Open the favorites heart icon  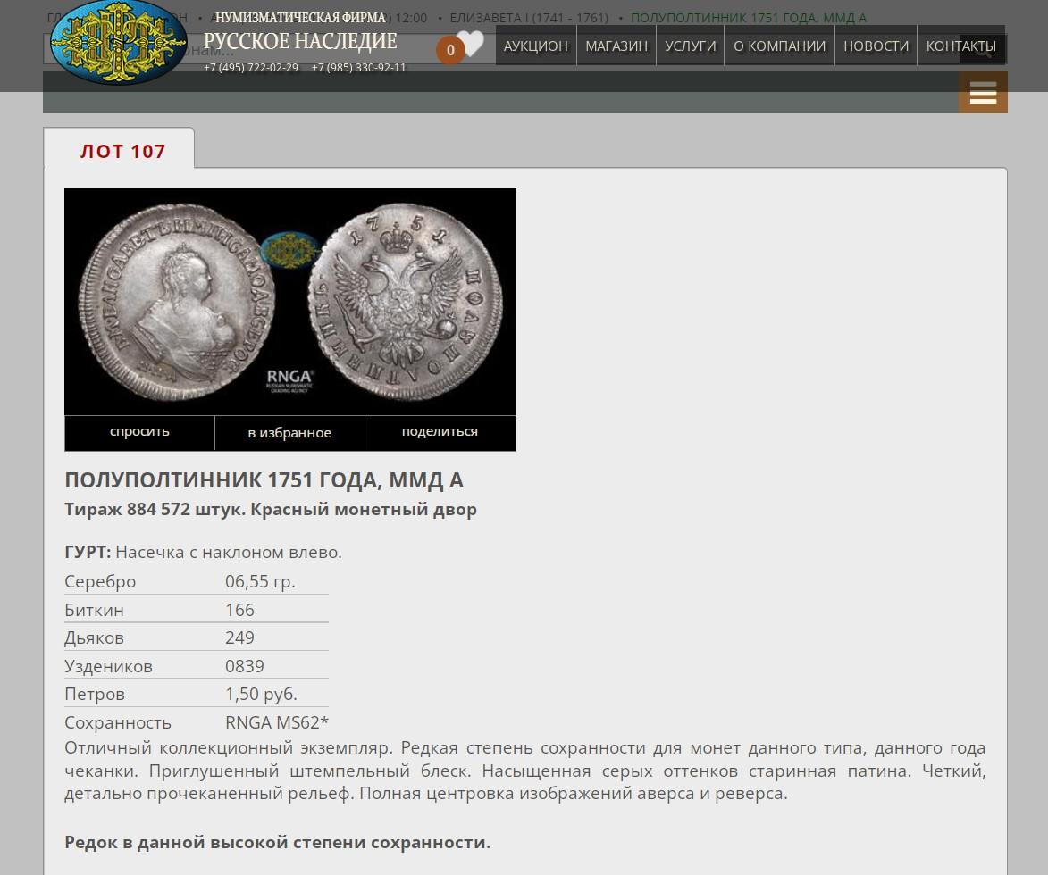[471, 44]
